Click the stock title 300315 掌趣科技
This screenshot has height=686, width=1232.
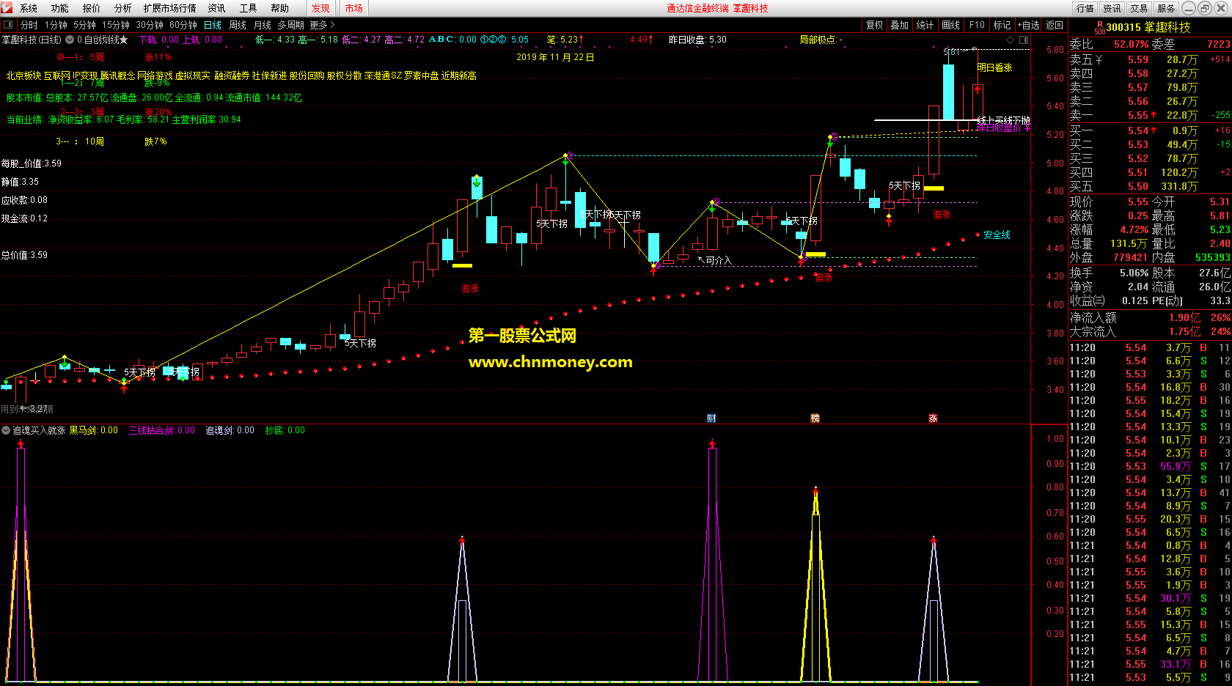pos(1148,27)
